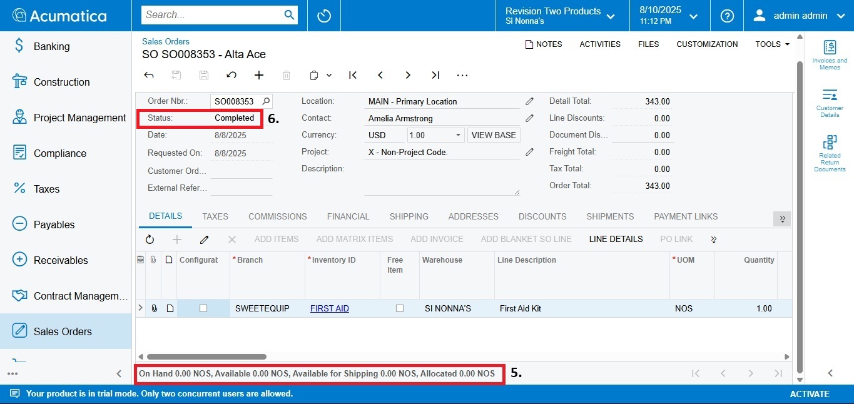Click the Add New Record plus icon
This screenshot has height=404, width=854.
[259, 75]
